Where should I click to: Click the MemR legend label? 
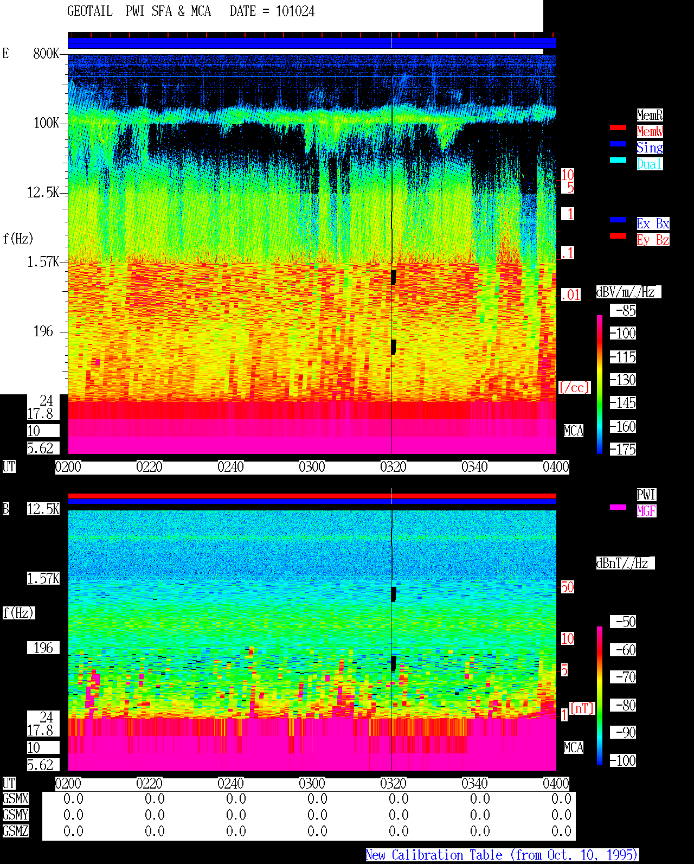650,115
